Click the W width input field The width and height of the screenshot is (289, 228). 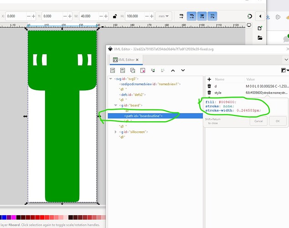pos(89,16)
